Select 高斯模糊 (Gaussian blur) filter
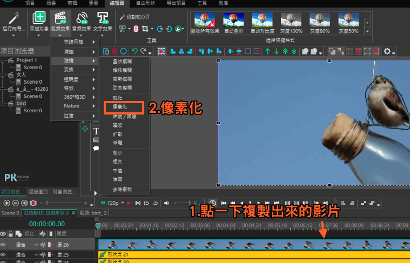The width and height of the screenshot is (410, 263). tap(123, 79)
